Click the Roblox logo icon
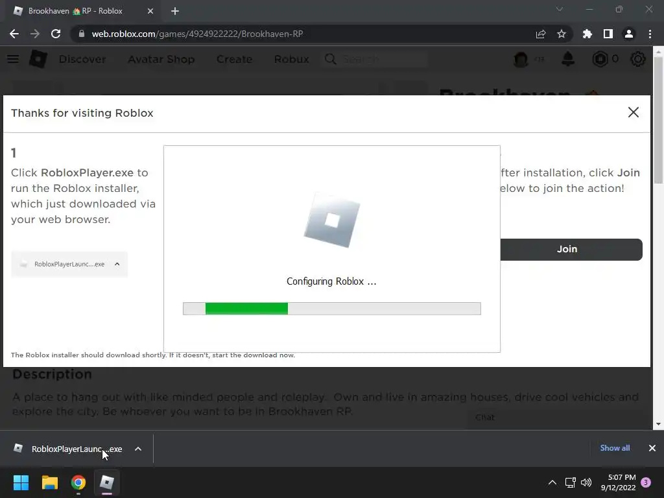 coord(38,59)
